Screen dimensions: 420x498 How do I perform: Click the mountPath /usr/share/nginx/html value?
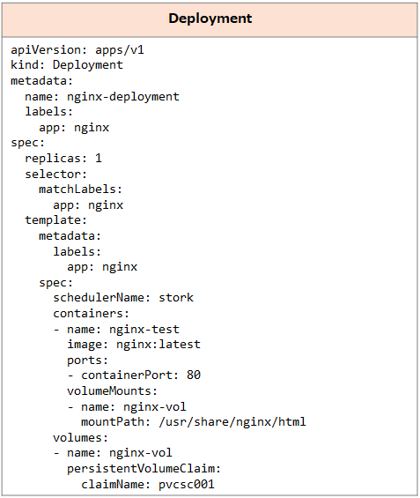[x=232, y=422]
